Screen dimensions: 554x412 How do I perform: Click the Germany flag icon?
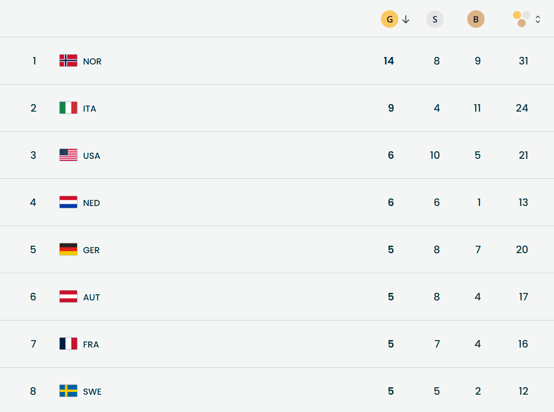click(x=68, y=249)
